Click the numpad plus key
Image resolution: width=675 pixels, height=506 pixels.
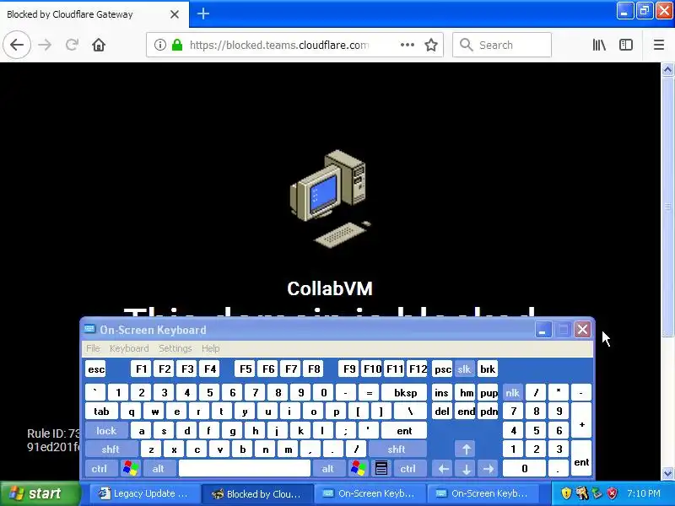click(581, 421)
